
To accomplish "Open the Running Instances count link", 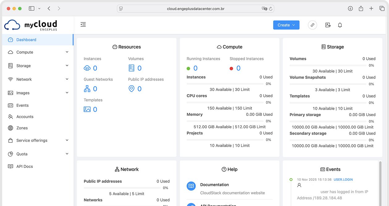I will point(195,68).
